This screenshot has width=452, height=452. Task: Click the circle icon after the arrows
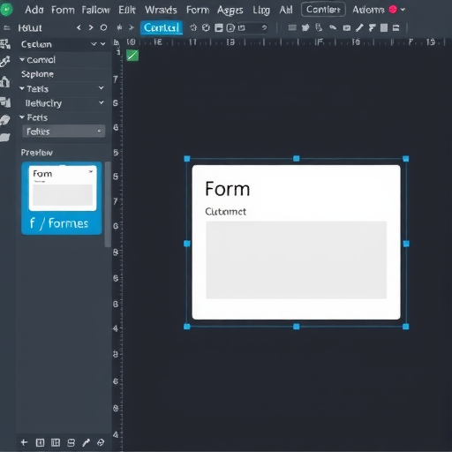103,27
